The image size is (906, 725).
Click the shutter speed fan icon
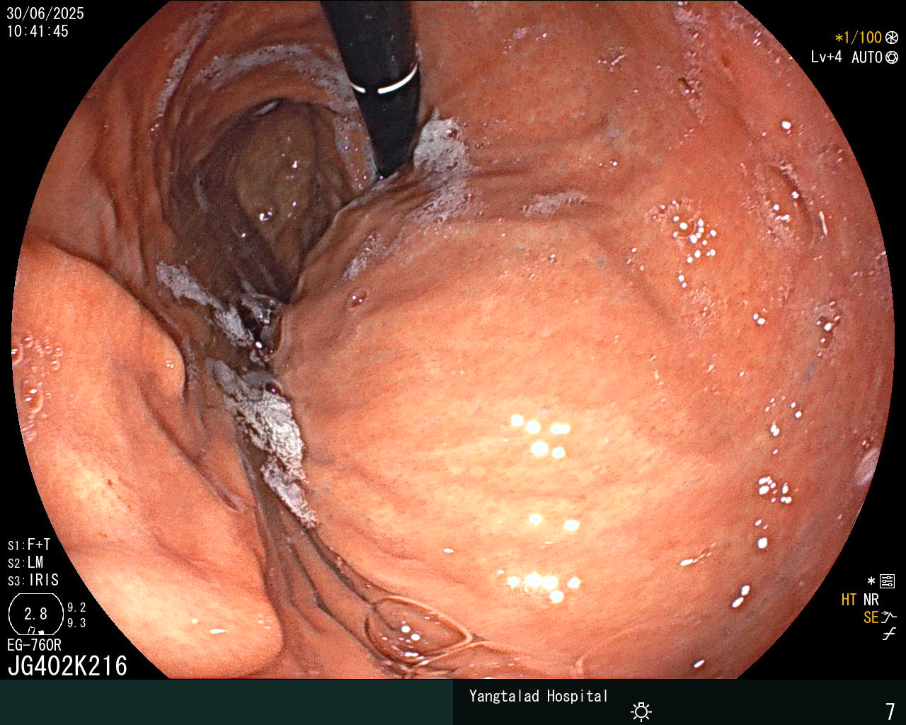[892, 38]
